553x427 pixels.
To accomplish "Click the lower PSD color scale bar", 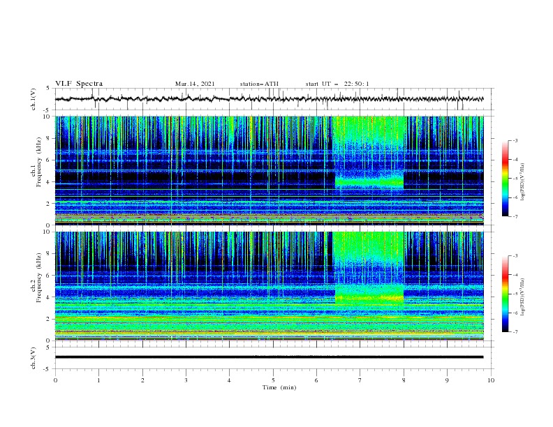I will click(505, 294).
